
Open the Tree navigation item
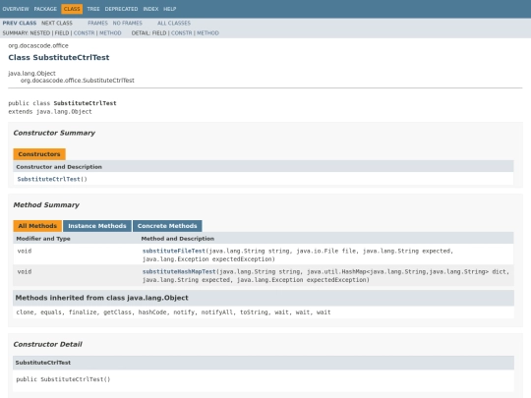click(93, 9)
